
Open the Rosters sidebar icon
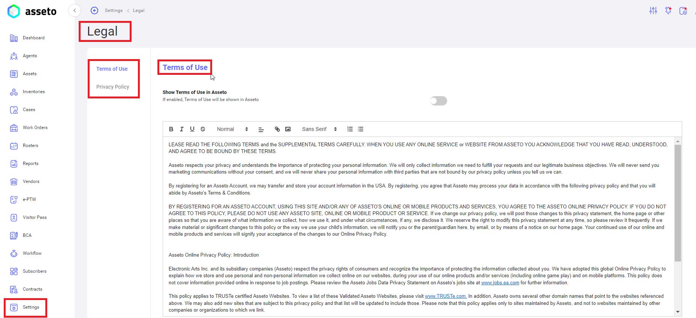(14, 146)
